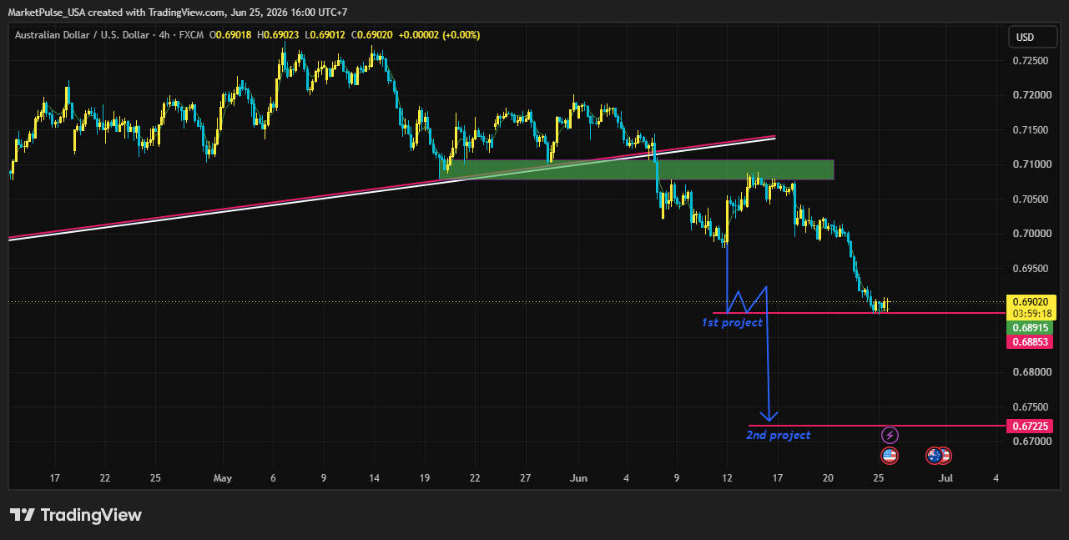Viewport: 1069px width, 540px height.
Task: Click the May label on the time axis
Action: click(x=222, y=478)
